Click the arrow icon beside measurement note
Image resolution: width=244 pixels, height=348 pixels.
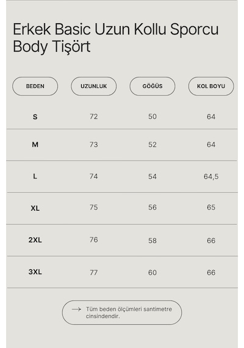coord(76,309)
